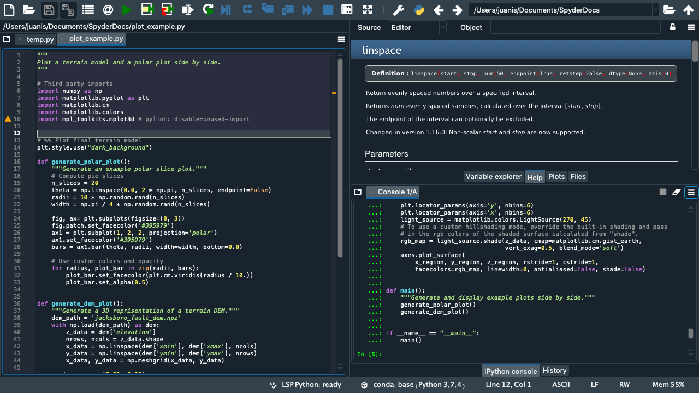Run the current cell
Viewport: 699px width, 393px height.
tap(147, 9)
